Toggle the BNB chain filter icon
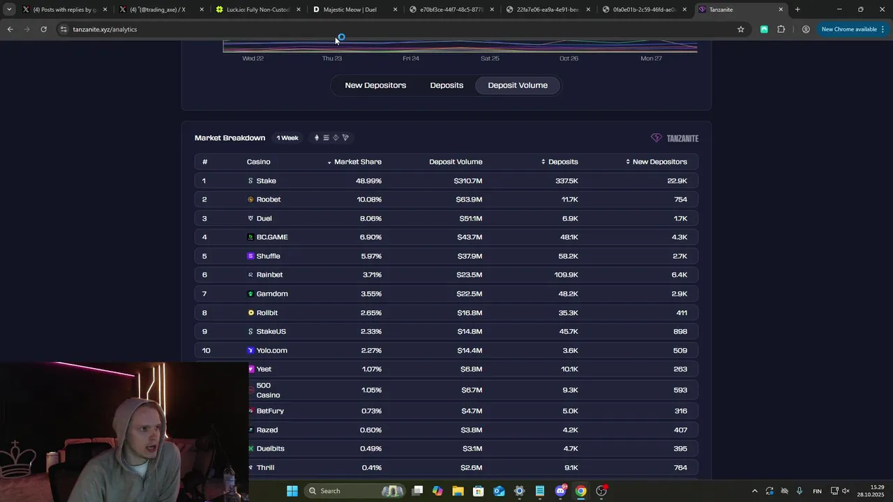Screen dimensions: 893x502 tap(336, 138)
